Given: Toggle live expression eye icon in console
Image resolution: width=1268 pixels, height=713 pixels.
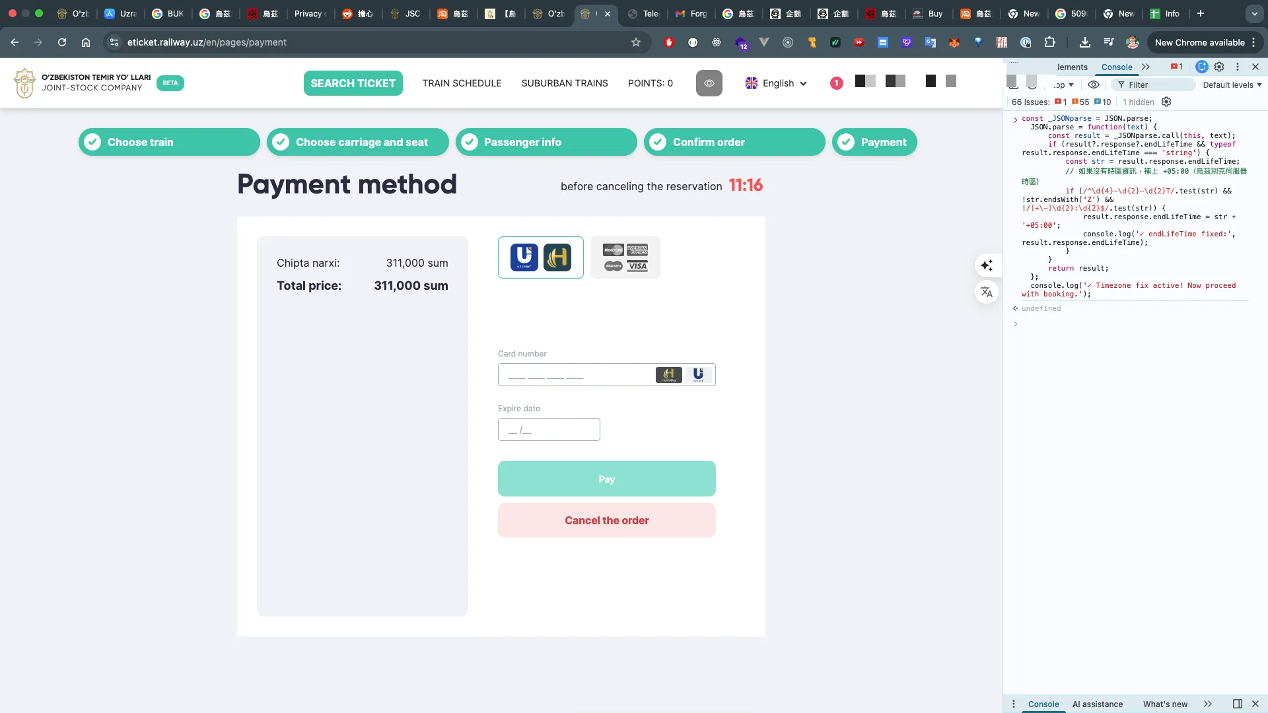Looking at the screenshot, I should (x=1094, y=85).
